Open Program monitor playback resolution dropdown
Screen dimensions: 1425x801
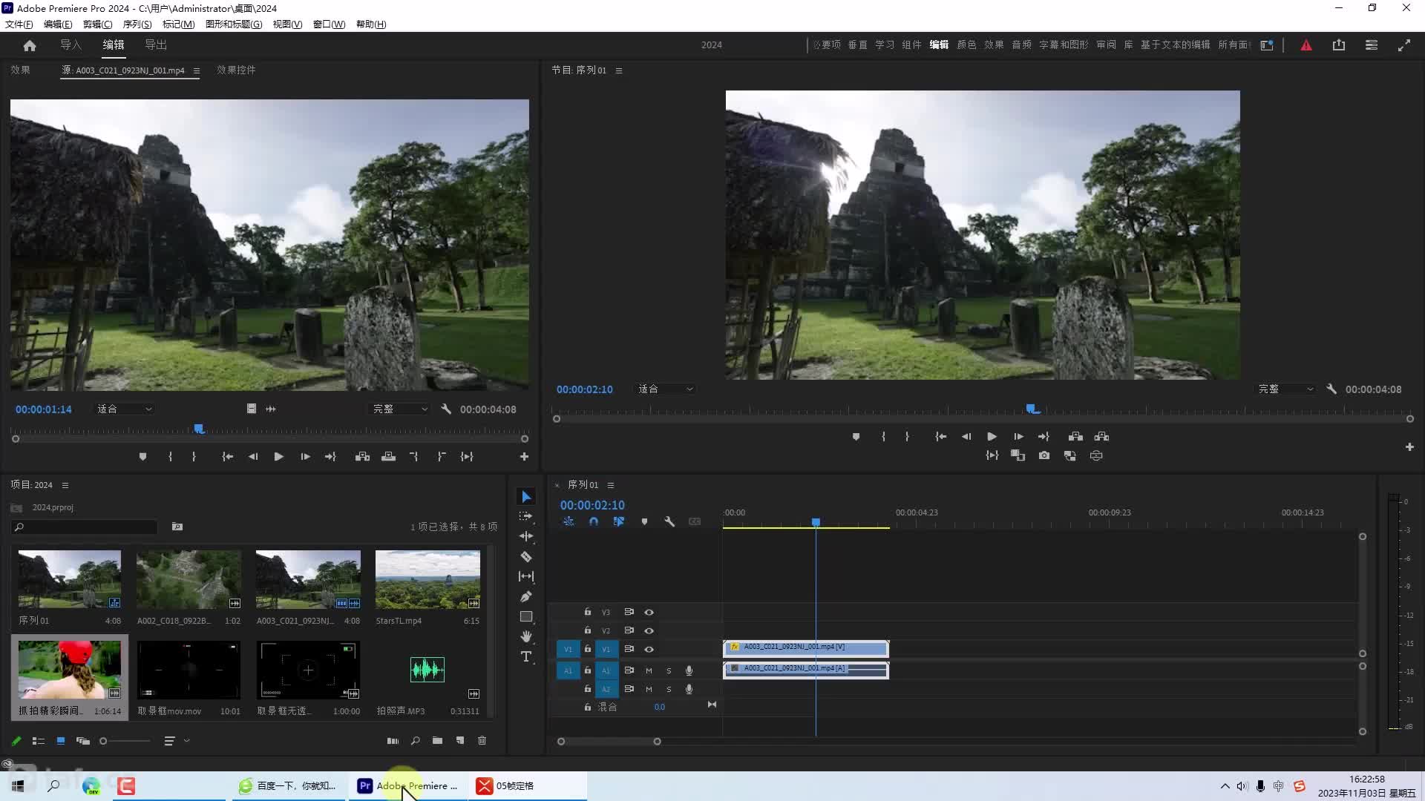click(x=1285, y=389)
